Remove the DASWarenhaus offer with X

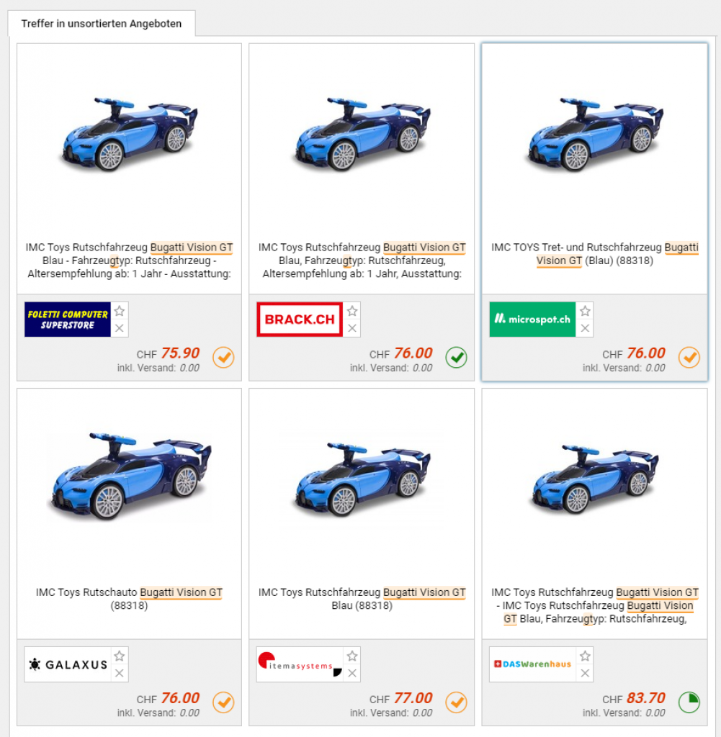[585, 673]
